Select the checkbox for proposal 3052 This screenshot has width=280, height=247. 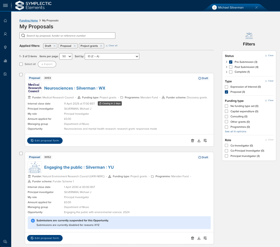click(21, 153)
